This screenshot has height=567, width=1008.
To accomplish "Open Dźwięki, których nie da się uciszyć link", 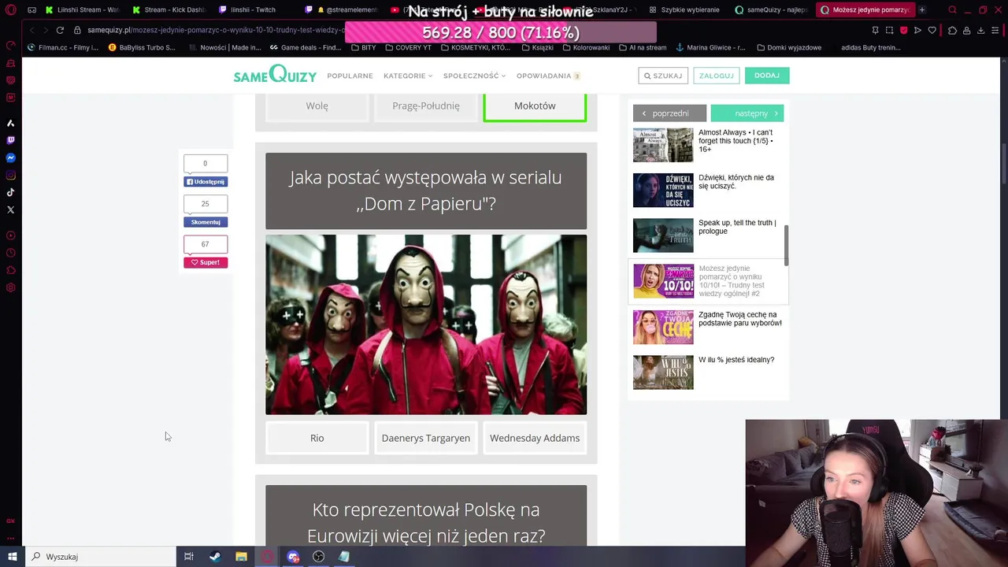I will tap(736, 182).
